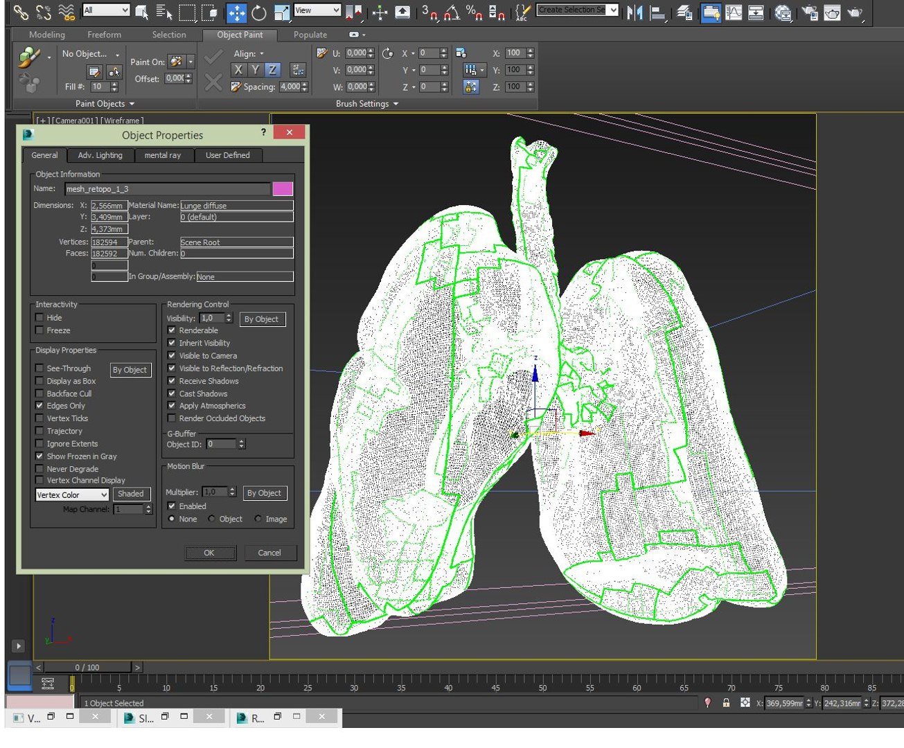Toggle the highlighted Ribbon icon
Viewport: 904px width, 748px height.
710,12
